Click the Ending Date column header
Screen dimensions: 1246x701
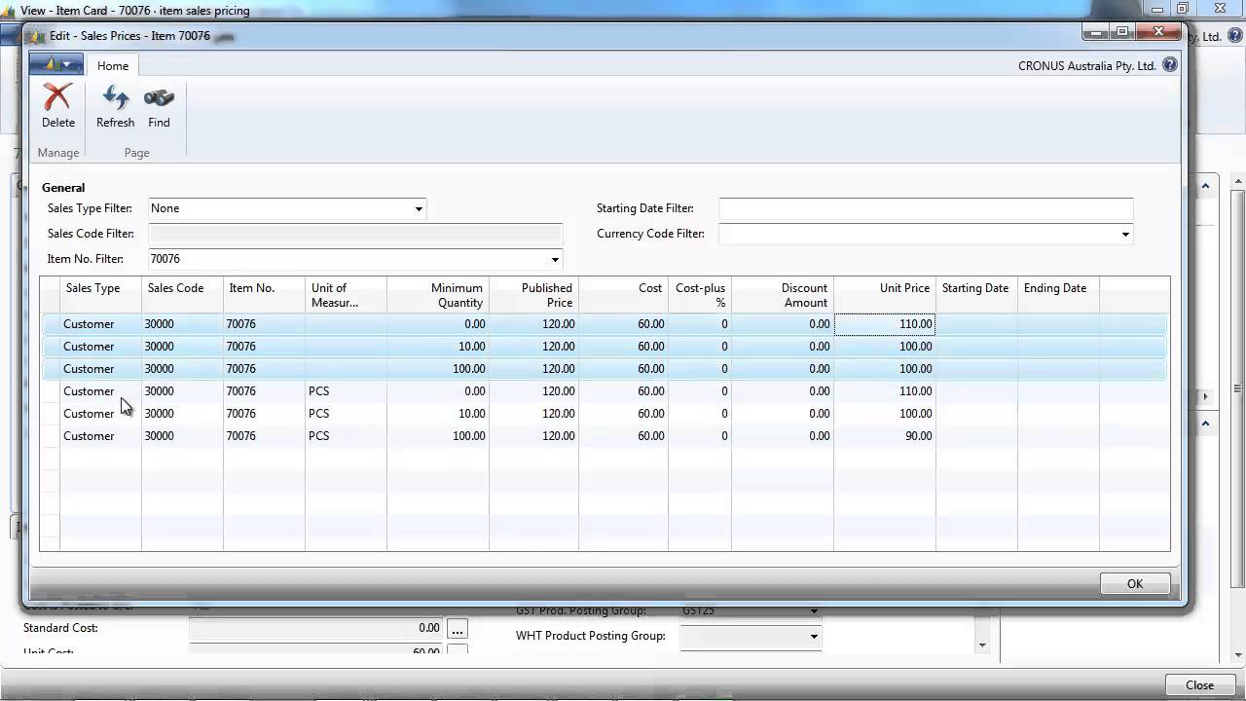click(1058, 295)
